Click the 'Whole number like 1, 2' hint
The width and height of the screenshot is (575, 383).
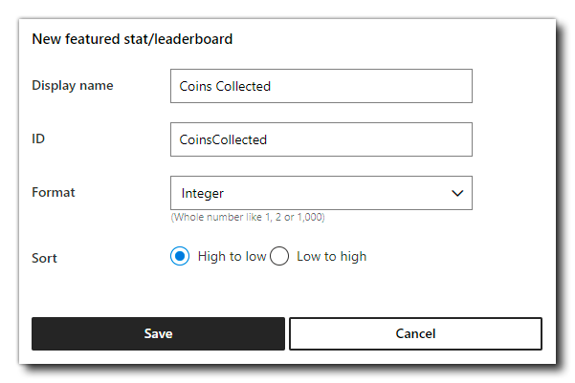[248, 217]
